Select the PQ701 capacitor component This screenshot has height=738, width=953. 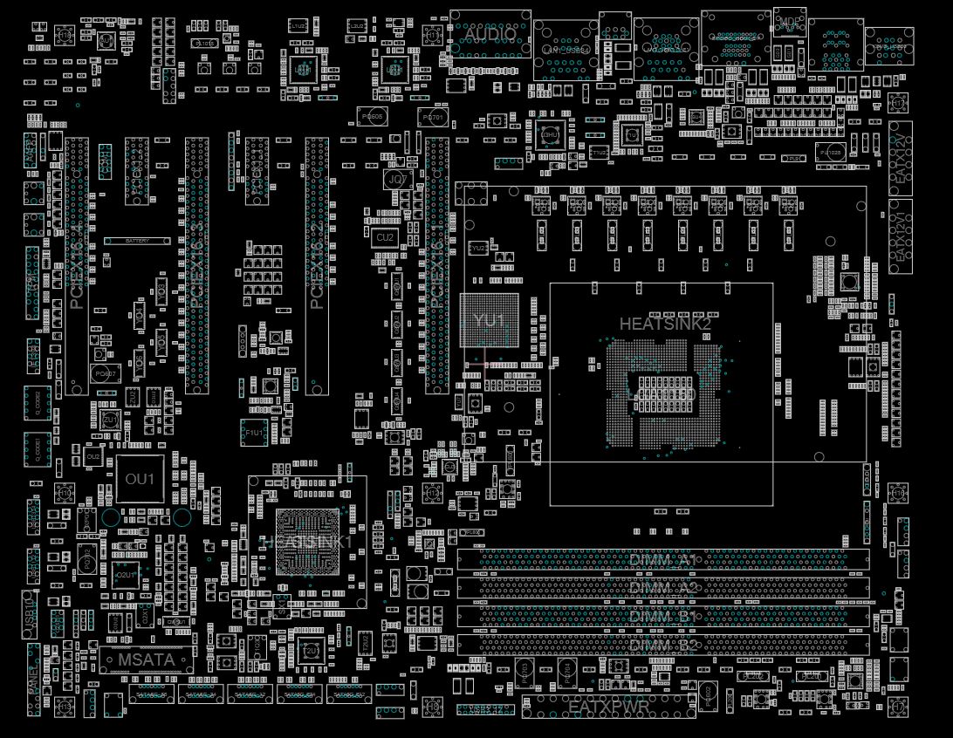click(433, 116)
